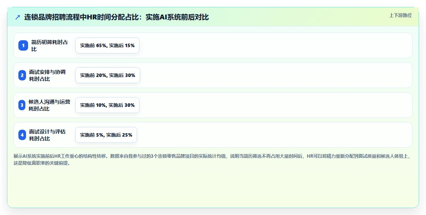This screenshot has width=426, height=215.
Task: Click the 实施前 65%, 实施后 15% chip
Action: [107, 45]
